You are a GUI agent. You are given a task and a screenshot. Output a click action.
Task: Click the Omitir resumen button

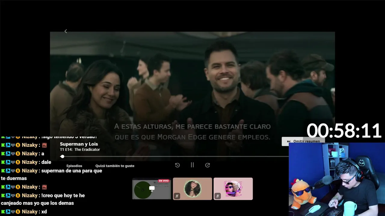pyautogui.click(x=303, y=141)
